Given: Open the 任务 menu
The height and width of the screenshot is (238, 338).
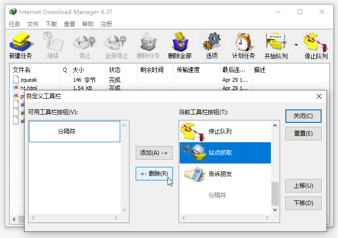Looking at the screenshot, I should point(14,24).
